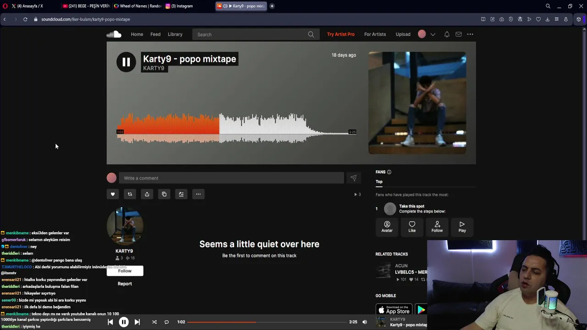This screenshot has height=330, width=587.
Task: Open a new browser tab
Action: tap(272, 6)
